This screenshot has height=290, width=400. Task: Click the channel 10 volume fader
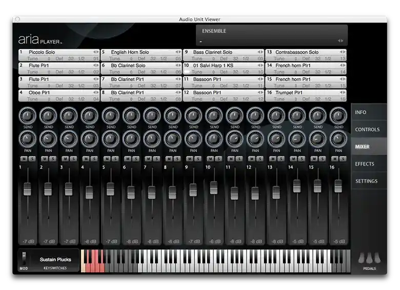tap(214, 188)
